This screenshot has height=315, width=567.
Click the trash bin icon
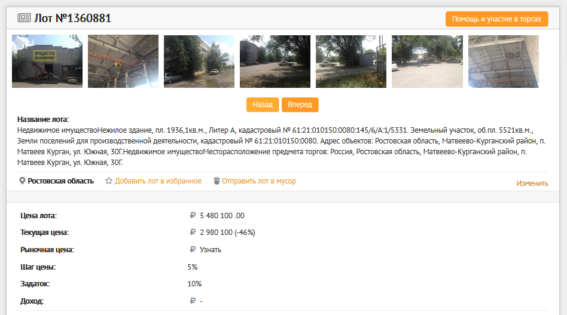click(x=217, y=181)
